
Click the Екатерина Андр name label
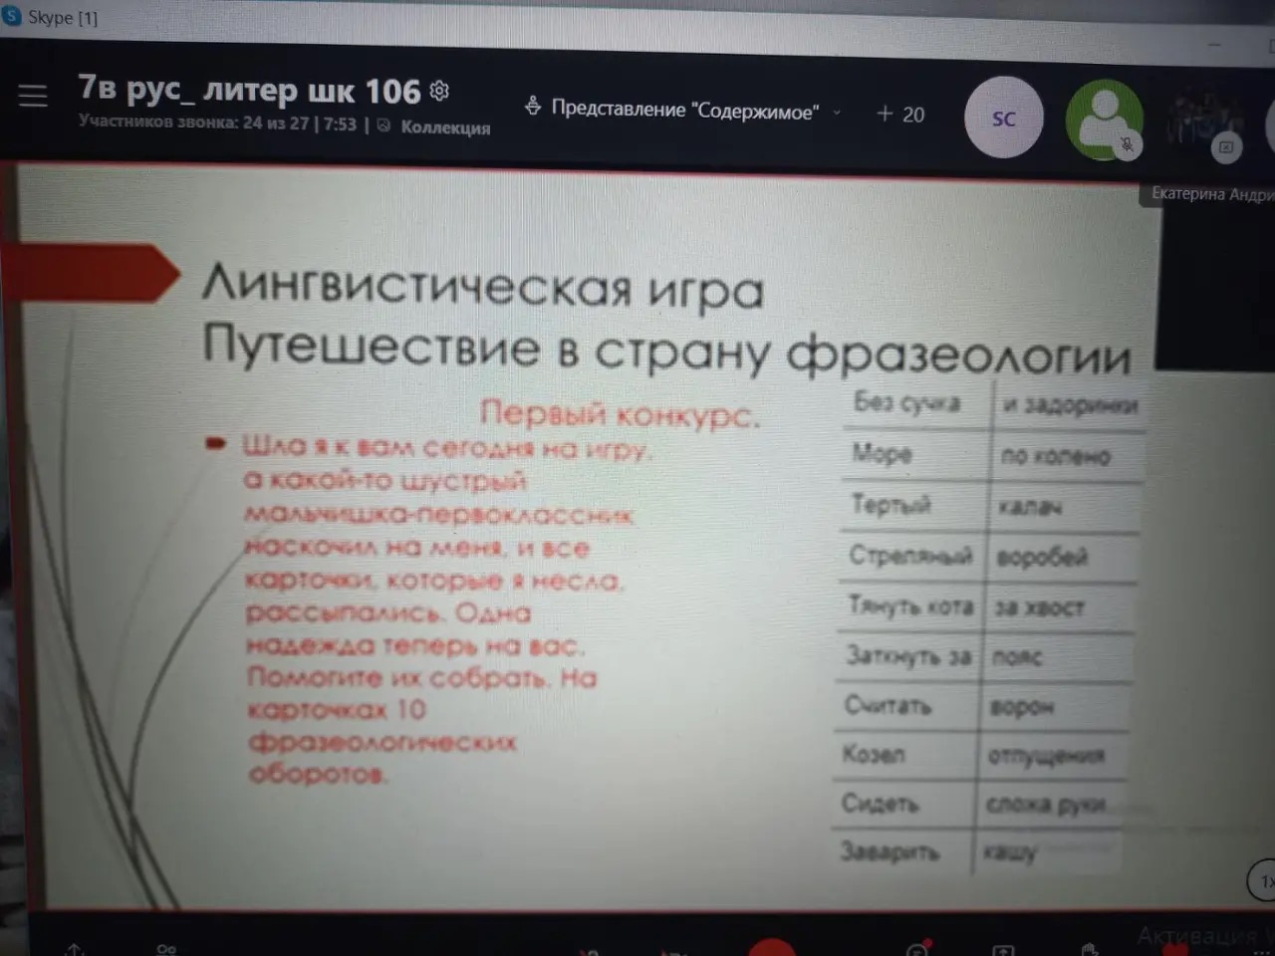[1212, 194]
